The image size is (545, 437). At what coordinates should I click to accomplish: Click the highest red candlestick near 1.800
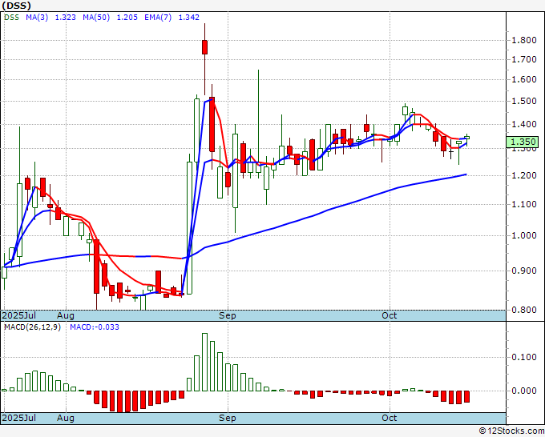coord(204,47)
